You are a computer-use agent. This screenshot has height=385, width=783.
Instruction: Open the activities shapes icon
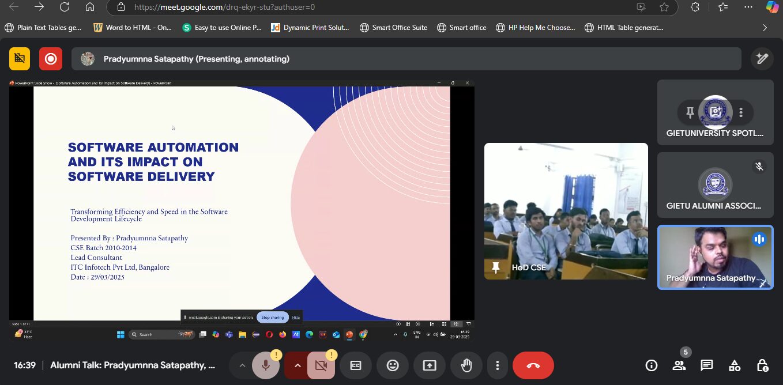click(x=735, y=365)
